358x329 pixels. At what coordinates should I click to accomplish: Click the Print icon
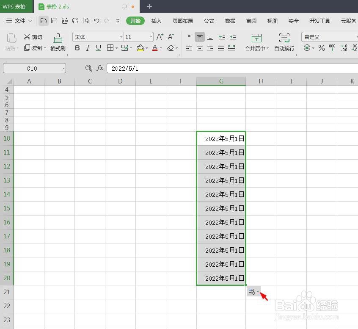point(75,21)
